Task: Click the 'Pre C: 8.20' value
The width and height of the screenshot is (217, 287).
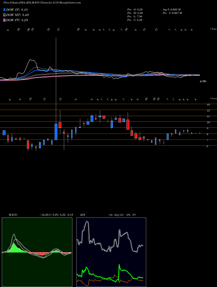Action: [135, 20]
